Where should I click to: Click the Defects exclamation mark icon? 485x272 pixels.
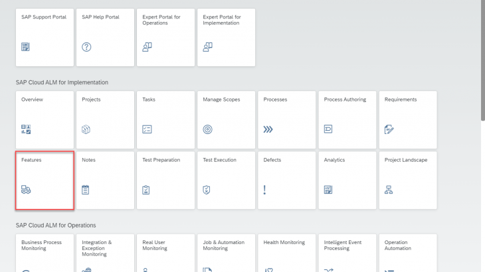pos(264,190)
